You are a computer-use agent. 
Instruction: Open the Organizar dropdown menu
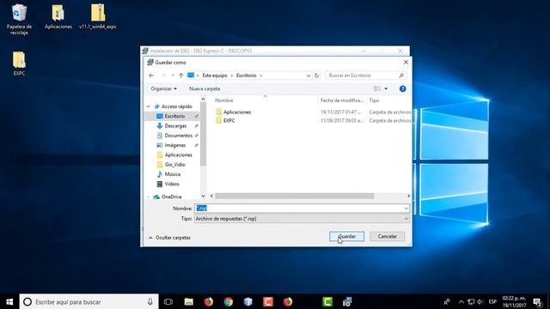coord(163,88)
